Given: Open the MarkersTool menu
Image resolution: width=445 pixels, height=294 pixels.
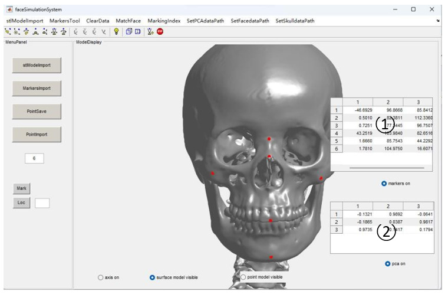Looking at the screenshot, I should 65,21.
